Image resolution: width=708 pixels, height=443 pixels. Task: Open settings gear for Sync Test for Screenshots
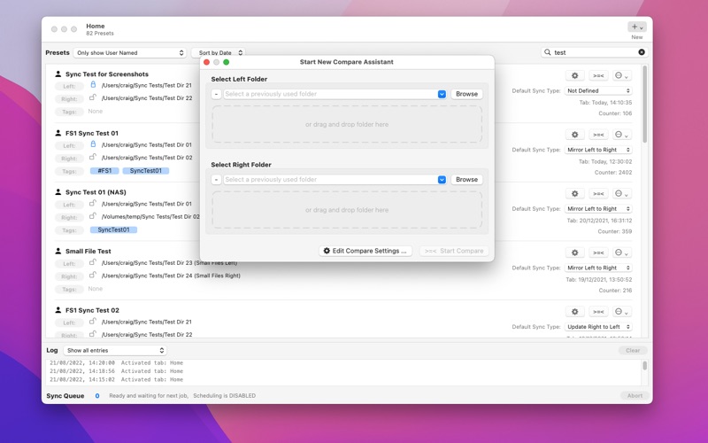click(574, 75)
